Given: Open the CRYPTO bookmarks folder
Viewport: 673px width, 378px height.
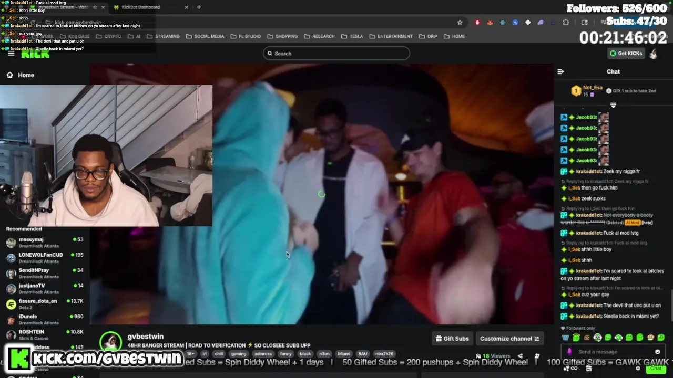Looking at the screenshot, I should (108, 36).
